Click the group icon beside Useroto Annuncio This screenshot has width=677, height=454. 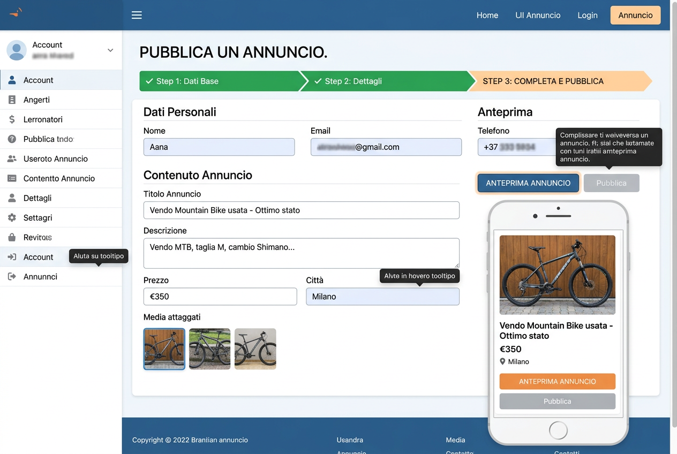tap(12, 159)
